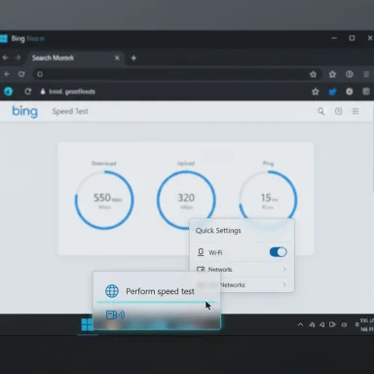Click the bing logo on the page
This screenshot has width=374, height=374.
point(25,112)
